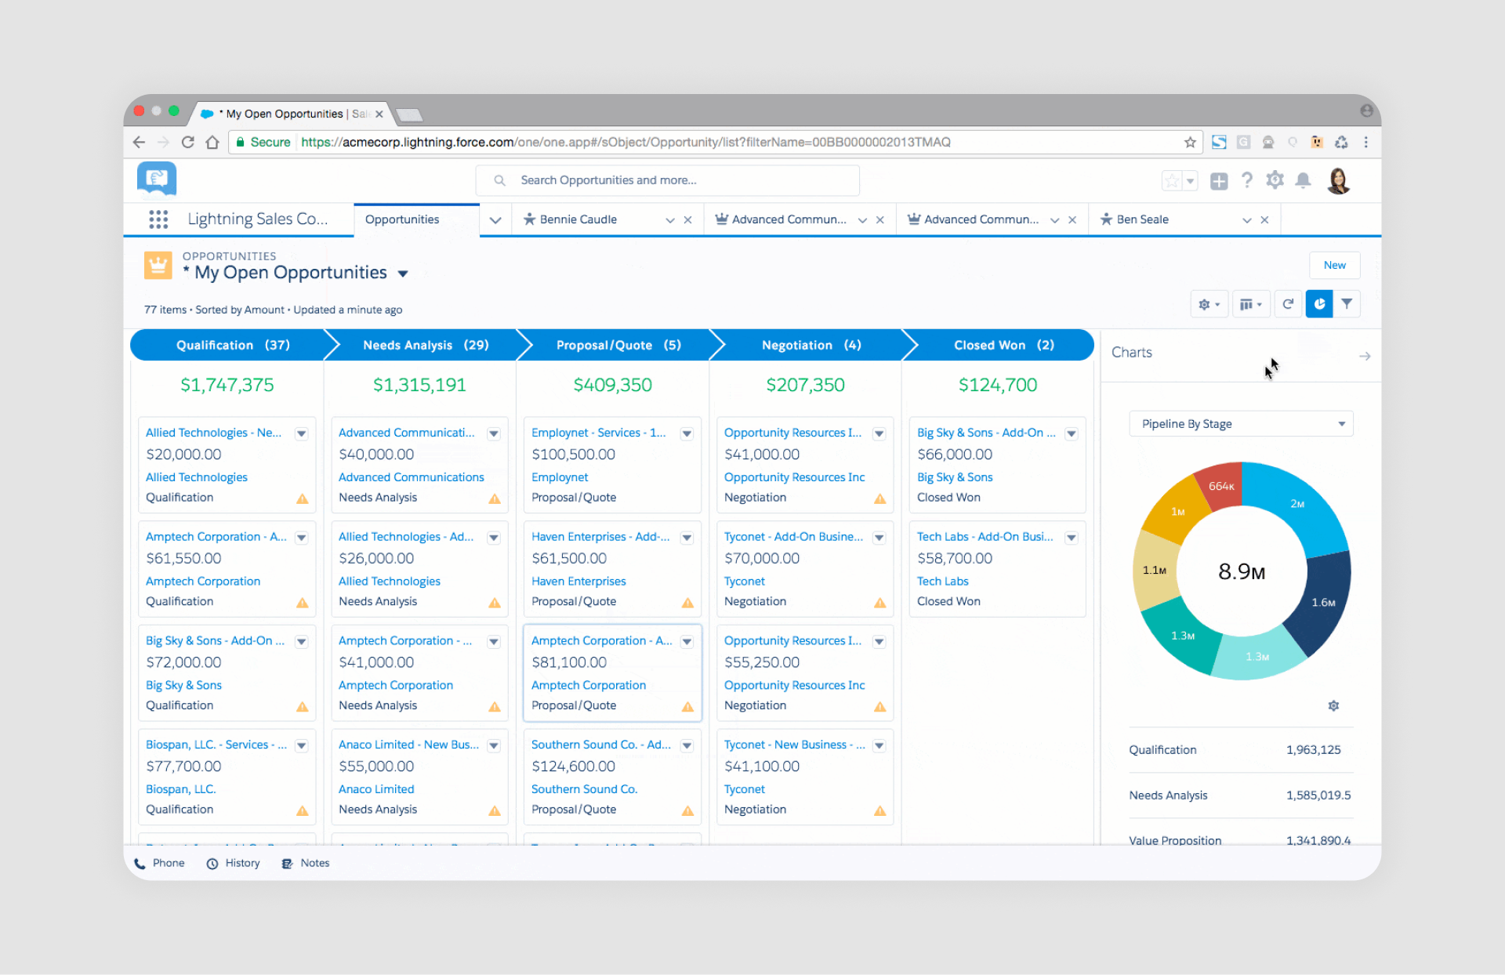Viewport: 1505px width, 975px height.
Task: Open Southern Sound Co. account link
Action: [x=584, y=789]
